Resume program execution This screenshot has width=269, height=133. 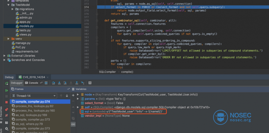tap(6, 90)
